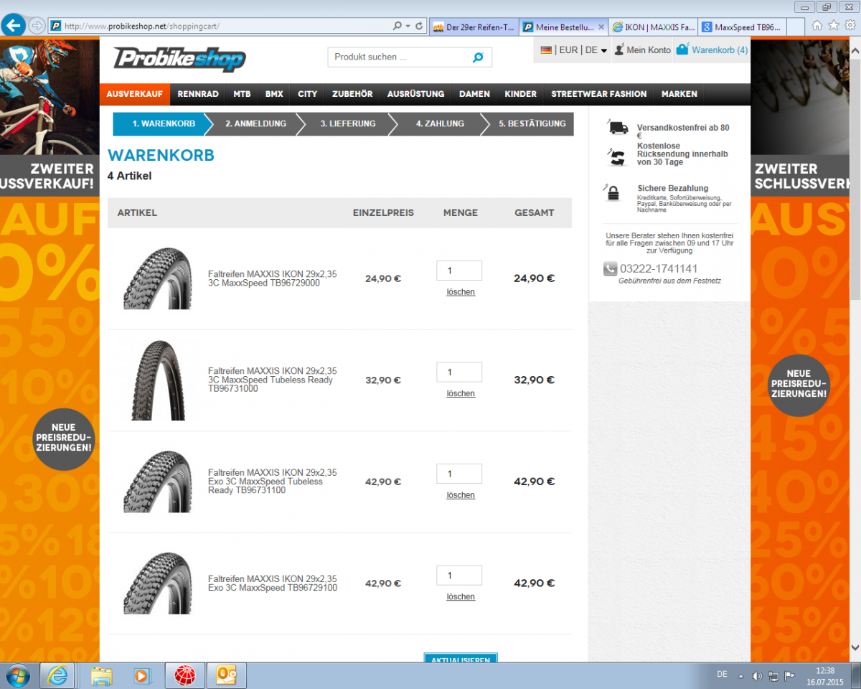The image size is (861, 689).
Task: Click tire thumbnail for TB96731000
Action: [158, 380]
